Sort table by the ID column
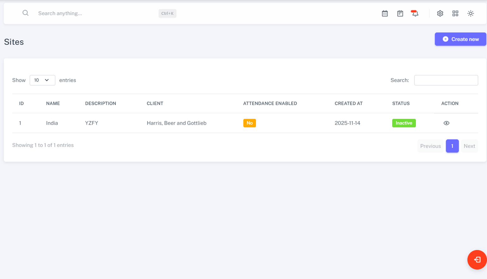This screenshot has width=487, height=279. 21,103
